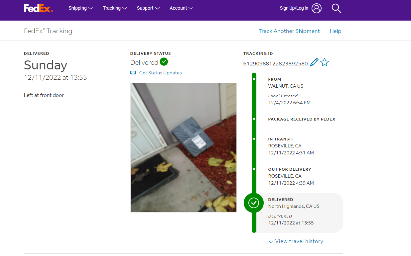
Task: Click the FedEx logo
Action: pos(38,8)
